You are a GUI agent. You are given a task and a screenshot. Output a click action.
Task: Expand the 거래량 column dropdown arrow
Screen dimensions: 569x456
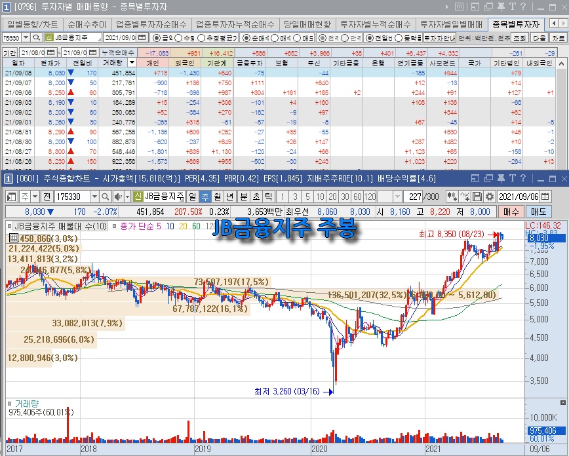[x=132, y=62]
